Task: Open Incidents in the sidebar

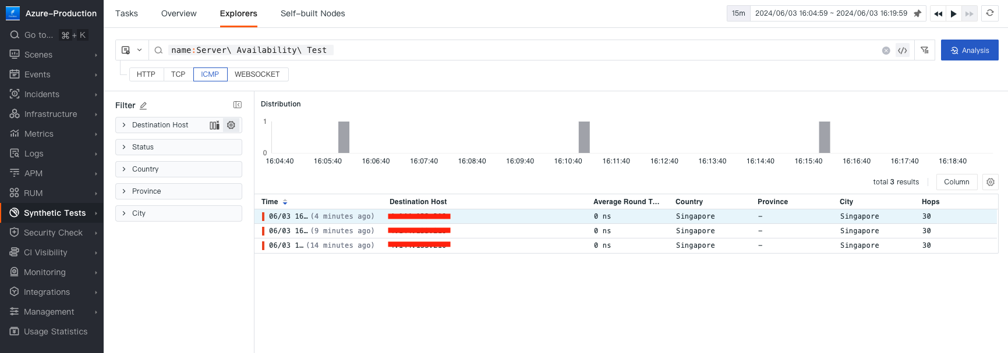Action: pos(52,94)
